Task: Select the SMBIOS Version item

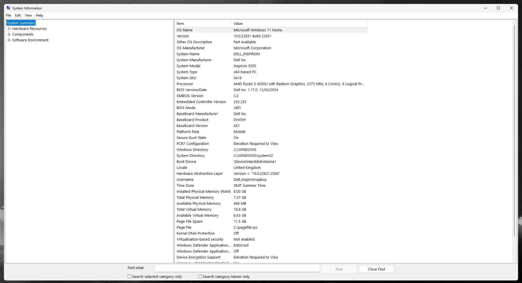Action: 190,96
